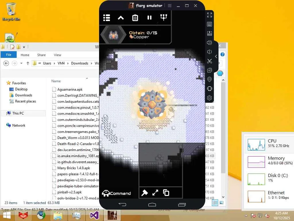This screenshot has width=294, height=221.
Task: Click the muted volume tray icon
Action: pos(267,216)
